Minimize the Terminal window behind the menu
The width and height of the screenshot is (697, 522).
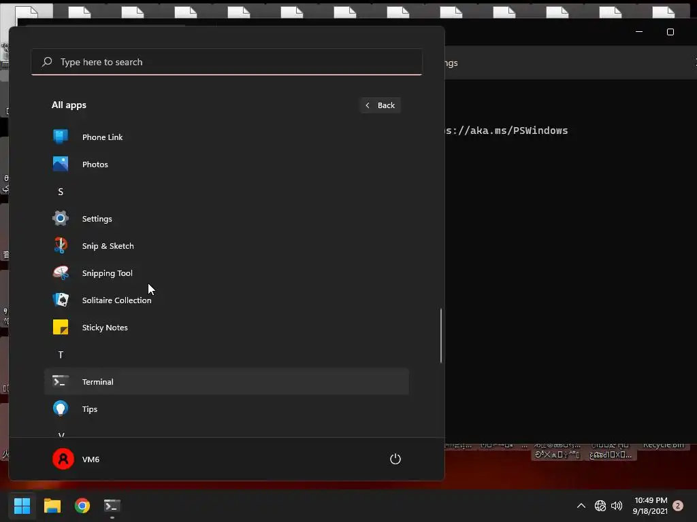(639, 32)
